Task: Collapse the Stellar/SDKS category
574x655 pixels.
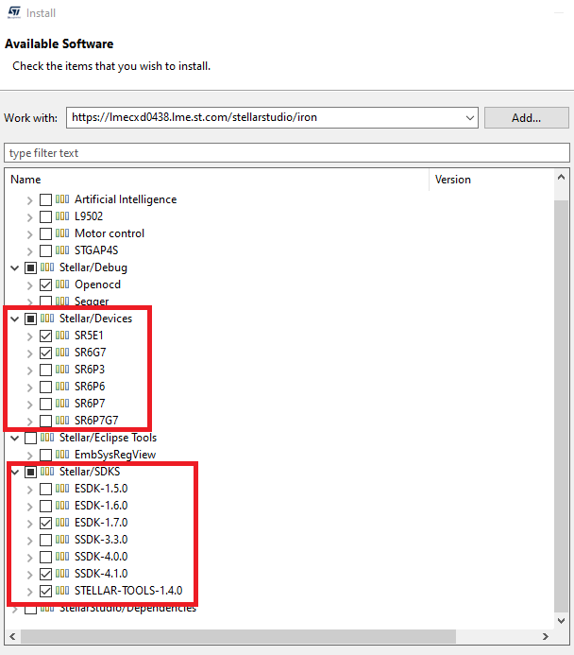Action: coord(15,472)
